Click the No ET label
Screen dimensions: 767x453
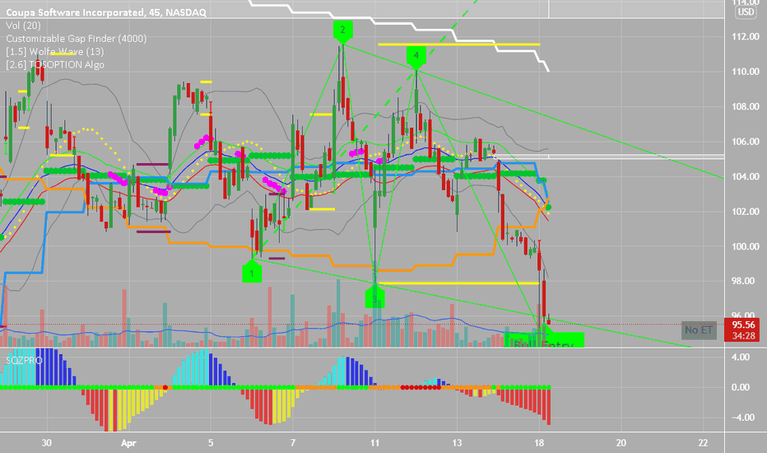pyautogui.click(x=699, y=330)
